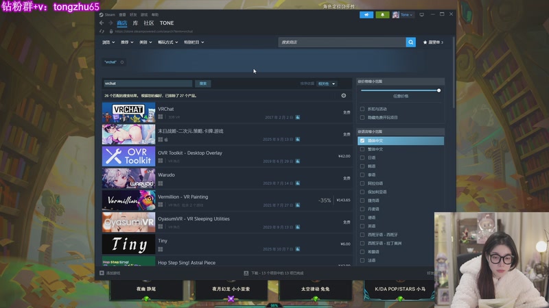Click the download icon in the bottom bar
The width and height of the screenshot is (549, 308).
coord(246,272)
